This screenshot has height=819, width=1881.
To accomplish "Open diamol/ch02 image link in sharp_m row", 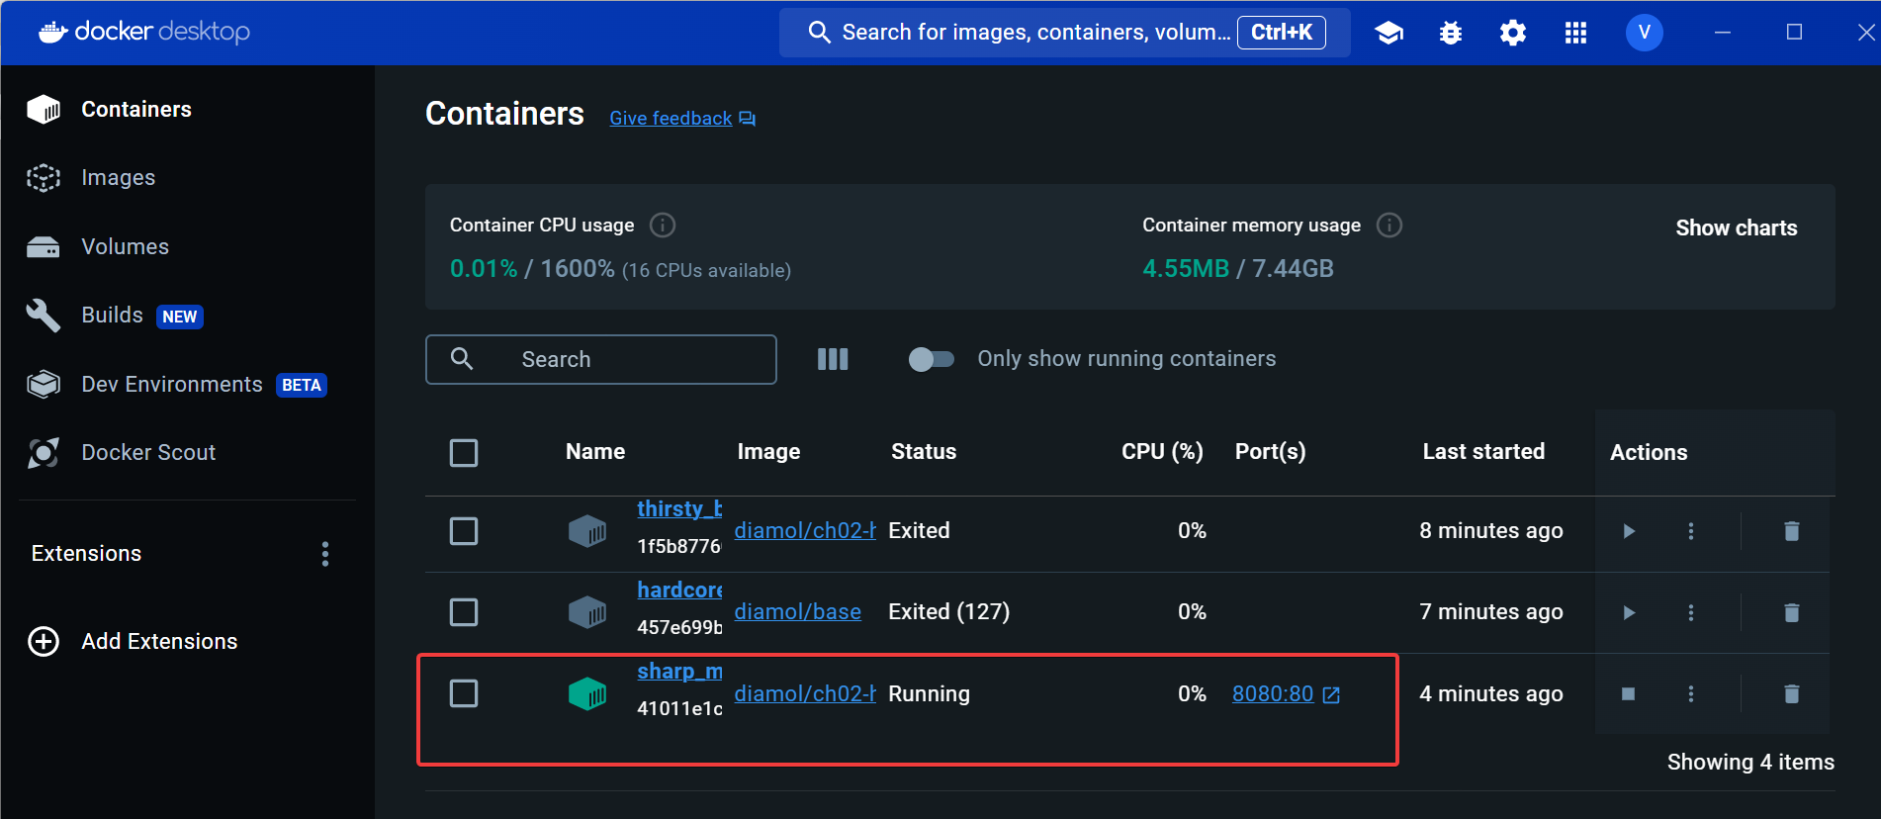I will pyautogui.click(x=805, y=693).
